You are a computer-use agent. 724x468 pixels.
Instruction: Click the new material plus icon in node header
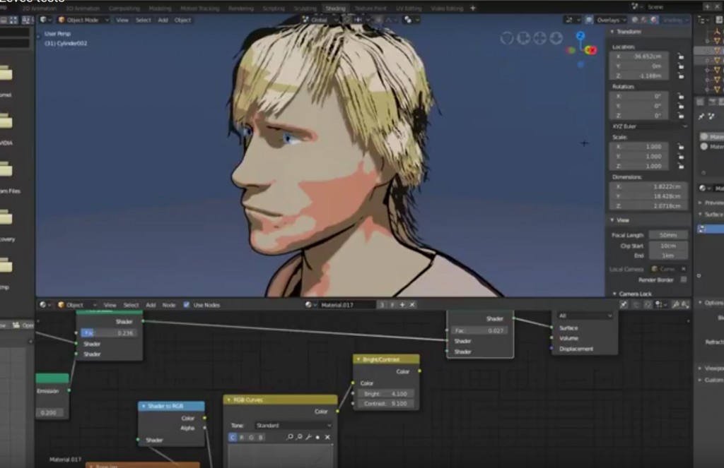pos(402,305)
